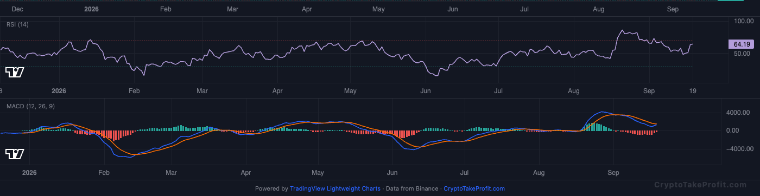Click the Feb label on the RSI time axis
The image size is (760, 196).
click(x=134, y=91)
